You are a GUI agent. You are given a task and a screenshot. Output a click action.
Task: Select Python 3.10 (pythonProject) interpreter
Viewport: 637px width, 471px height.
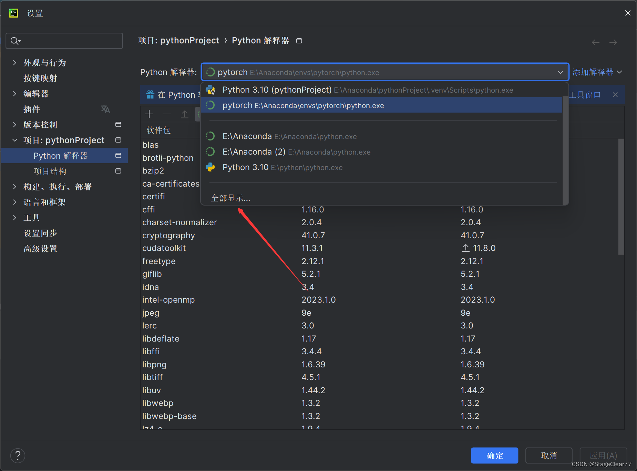382,90
